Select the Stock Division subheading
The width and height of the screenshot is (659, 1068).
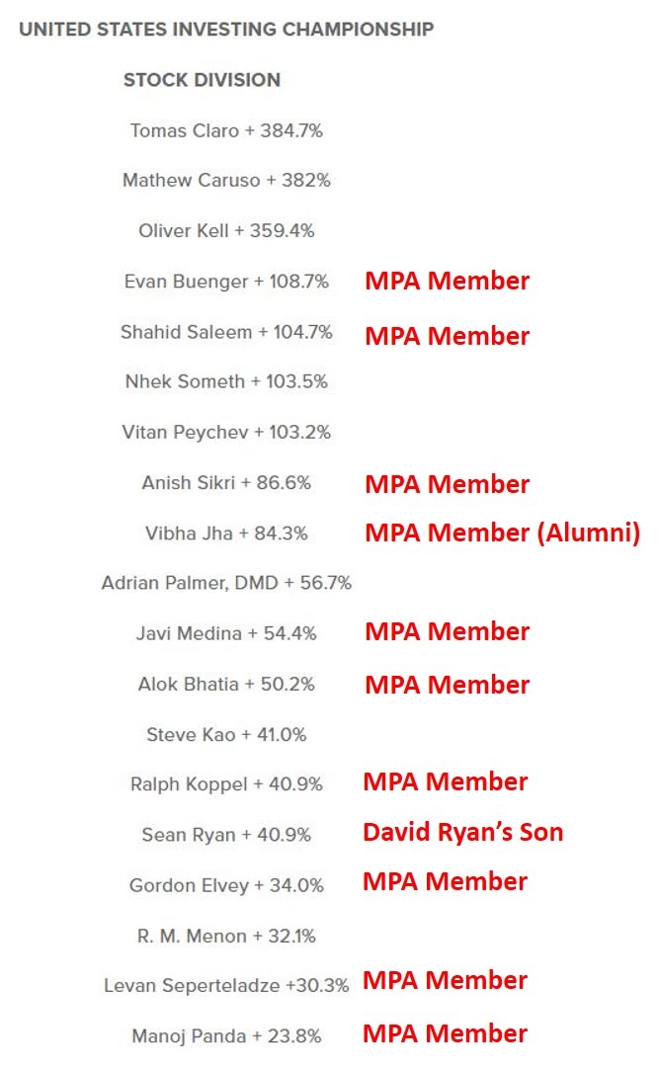click(x=202, y=80)
